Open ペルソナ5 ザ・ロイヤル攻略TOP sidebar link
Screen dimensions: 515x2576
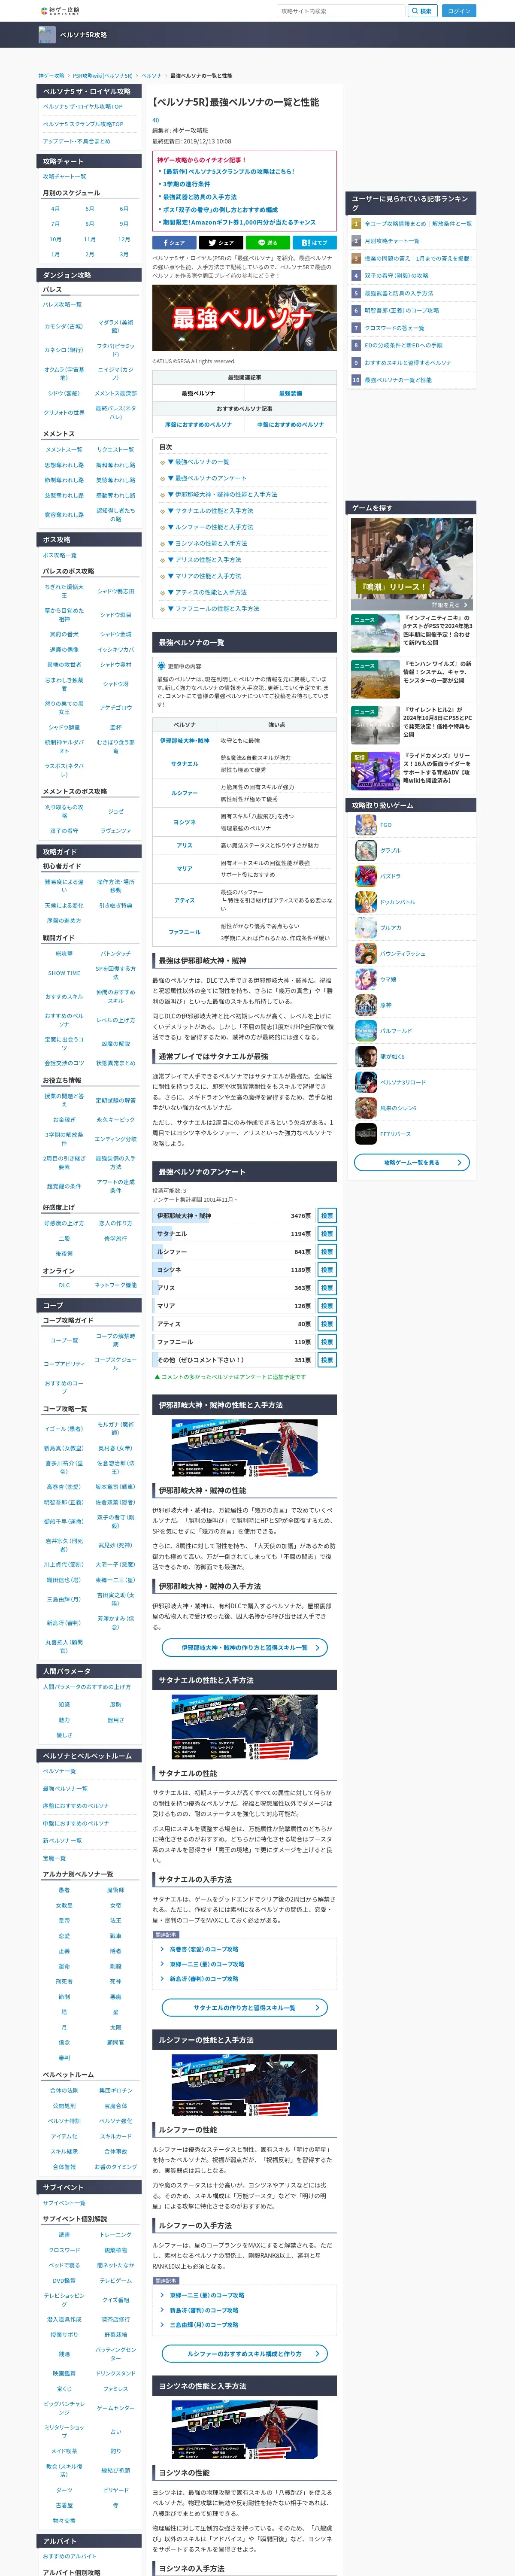coord(83,106)
